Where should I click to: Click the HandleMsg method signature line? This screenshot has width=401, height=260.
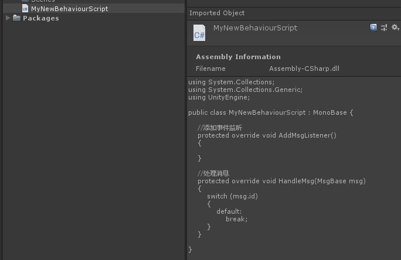coord(281,181)
